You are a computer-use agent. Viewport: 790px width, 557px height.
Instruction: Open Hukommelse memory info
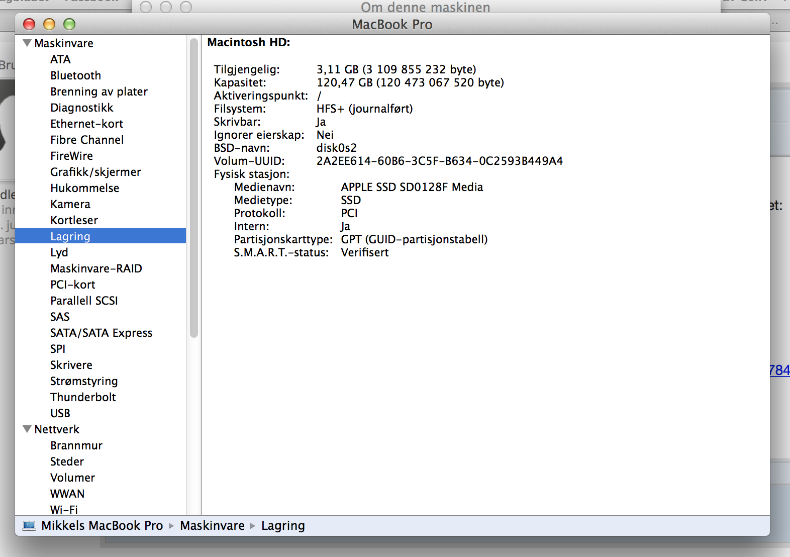(85, 188)
